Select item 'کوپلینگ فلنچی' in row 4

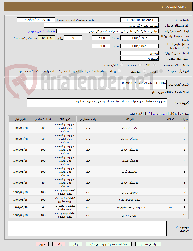[x=129, y=161]
